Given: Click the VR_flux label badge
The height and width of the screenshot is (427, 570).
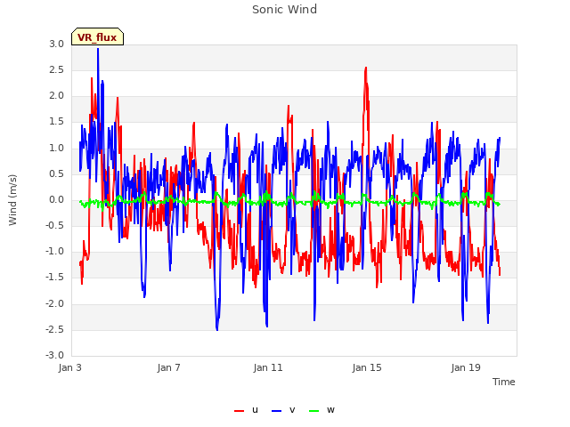Looking at the screenshot, I should pyautogui.click(x=97, y=36).
